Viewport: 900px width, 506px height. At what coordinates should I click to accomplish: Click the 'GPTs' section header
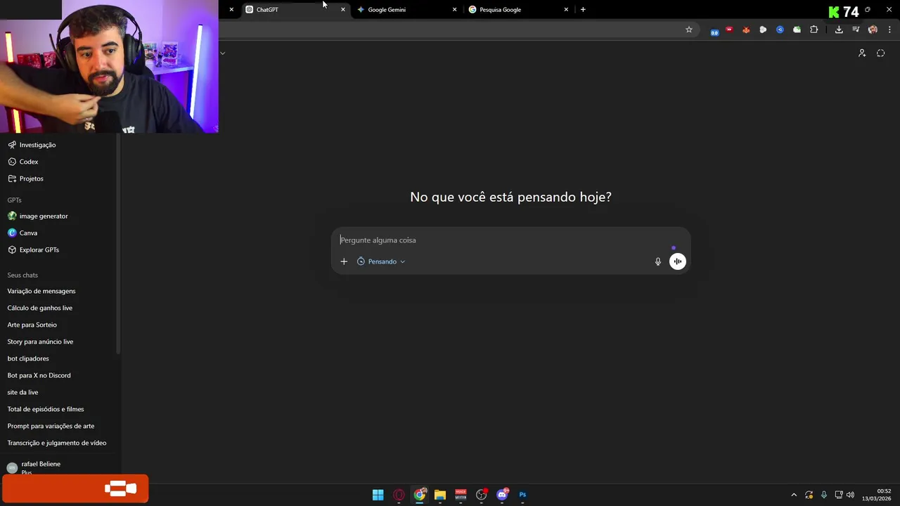(x=14, y=200)
